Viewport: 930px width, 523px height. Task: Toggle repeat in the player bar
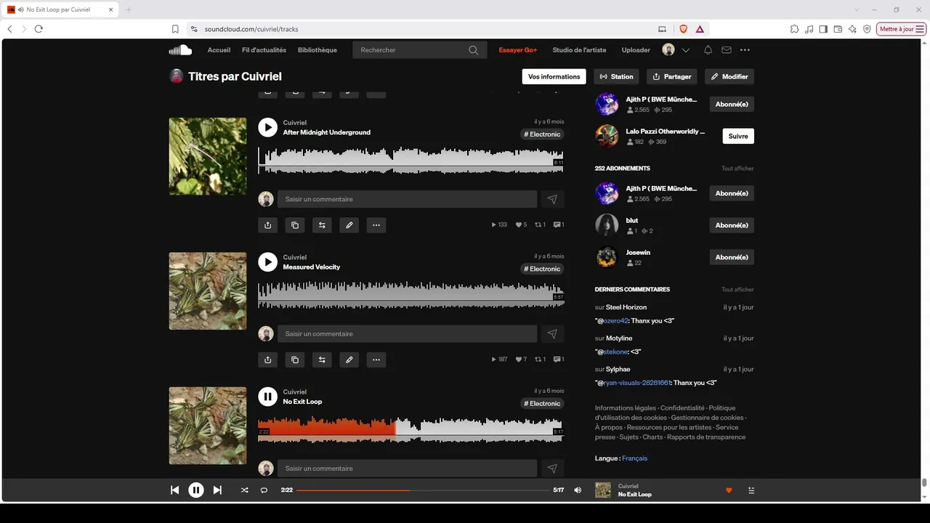pyautogui.click(x=264, y=490)
